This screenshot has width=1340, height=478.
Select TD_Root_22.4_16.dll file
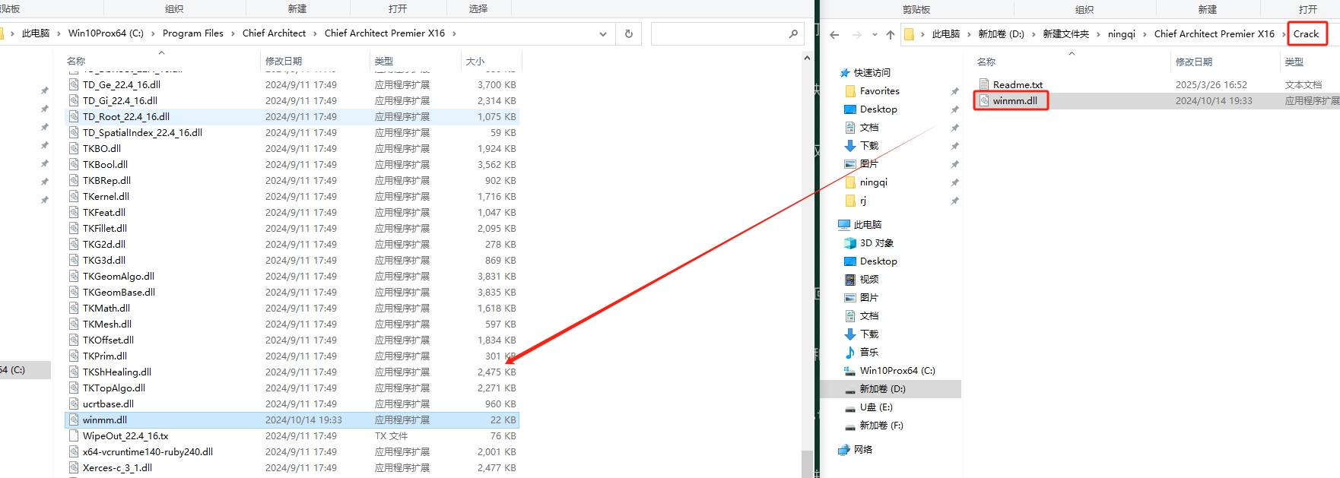pyautogui.click(x=126, y=116)
